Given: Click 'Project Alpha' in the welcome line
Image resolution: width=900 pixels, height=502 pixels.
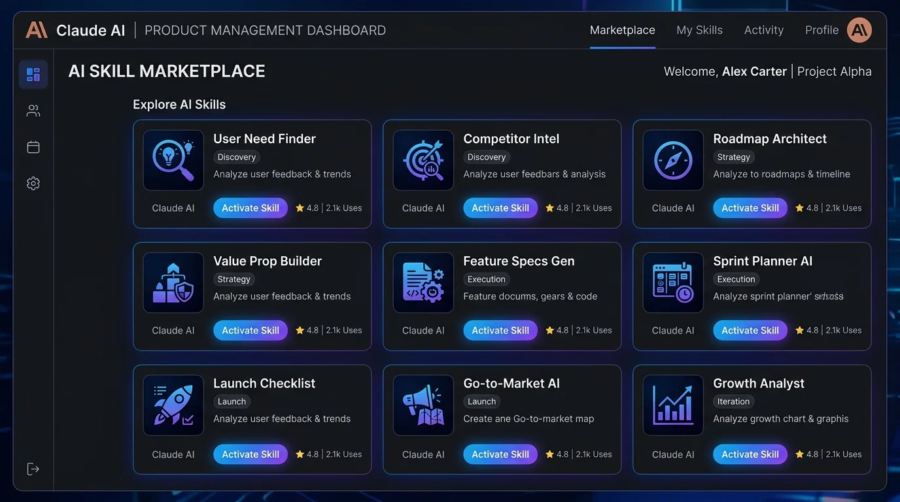Looking at the screenshot, I should pos(835,71).
